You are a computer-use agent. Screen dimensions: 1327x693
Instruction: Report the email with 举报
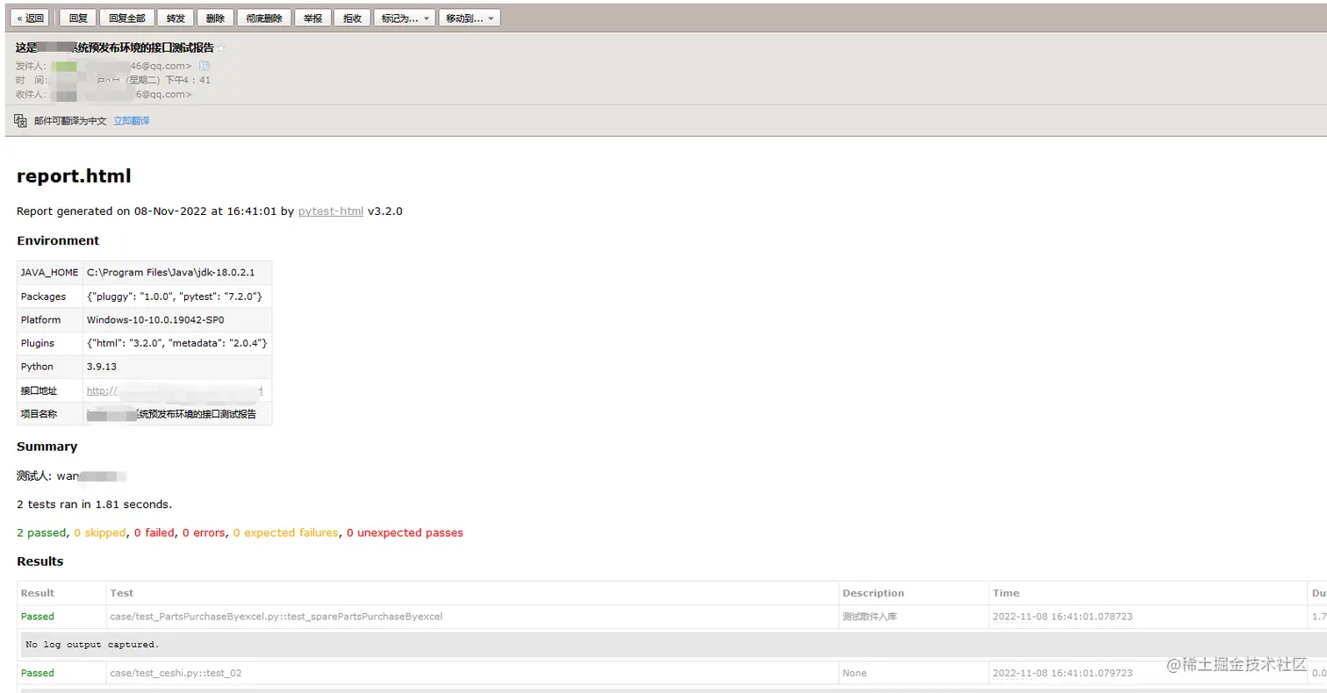pyautogui.click(x=313, y=18)
